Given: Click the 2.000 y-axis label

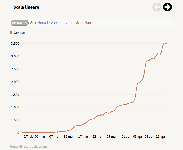Looking at the screenshot, I should click(15, 82).
